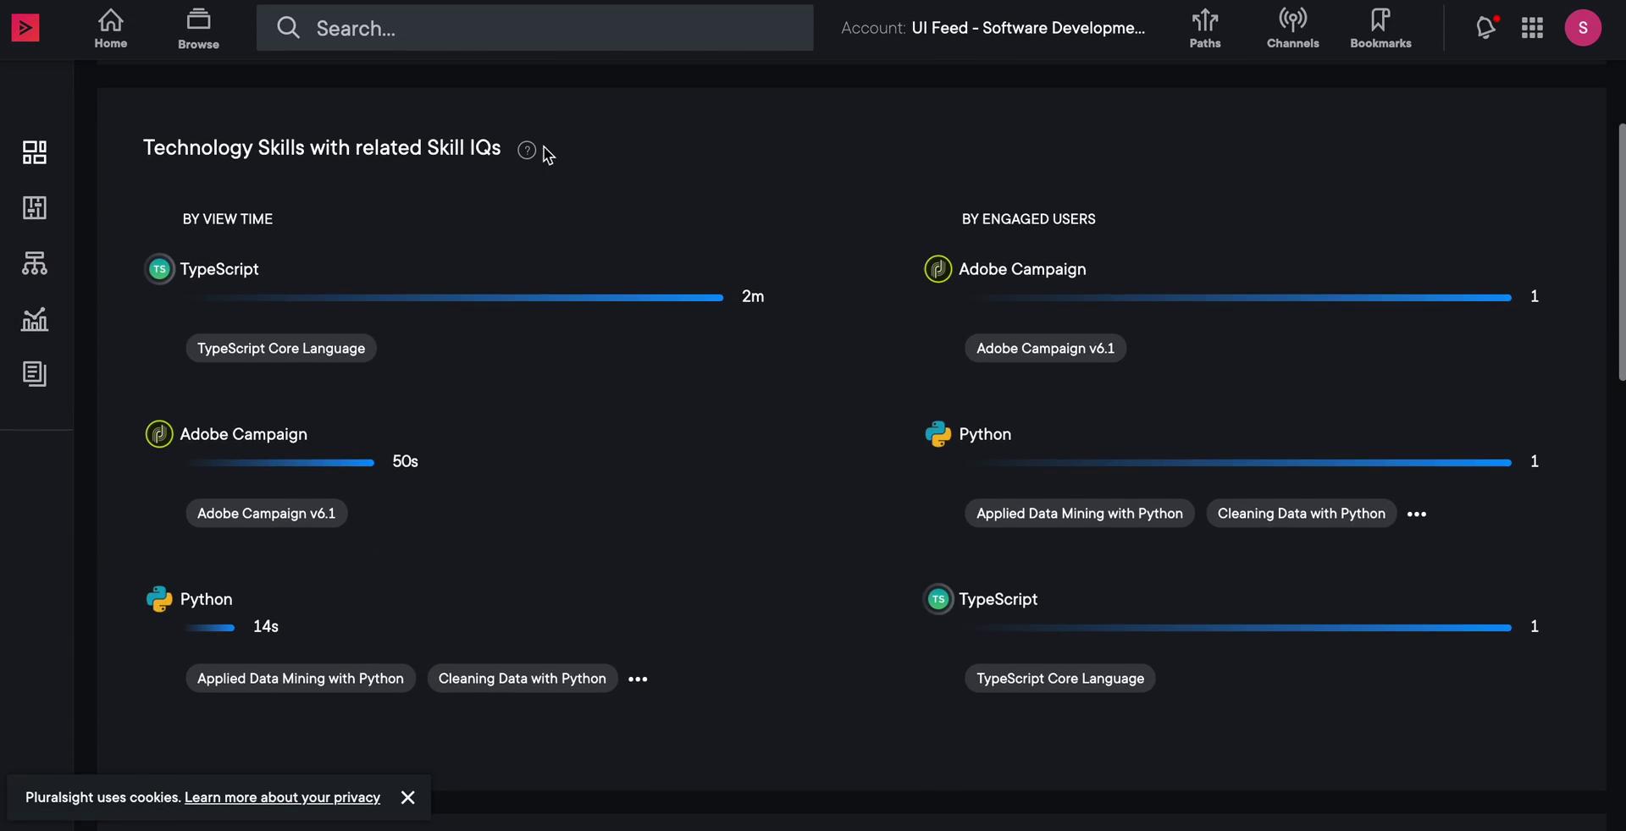Click Adobe Campaign name under By Engaged Users
The height and width of the screenshot is (831, 1626).
point(1022,269)
